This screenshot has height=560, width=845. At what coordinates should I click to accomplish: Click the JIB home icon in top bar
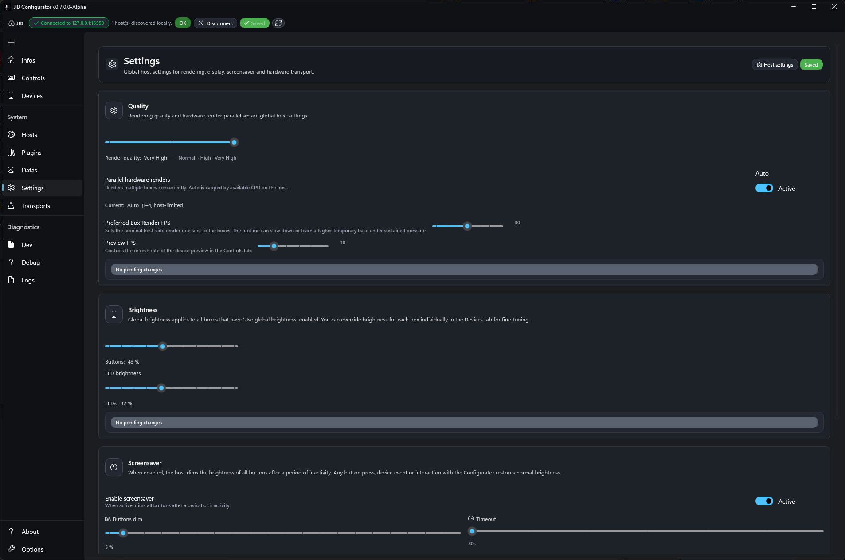click(x=12, y=23)
